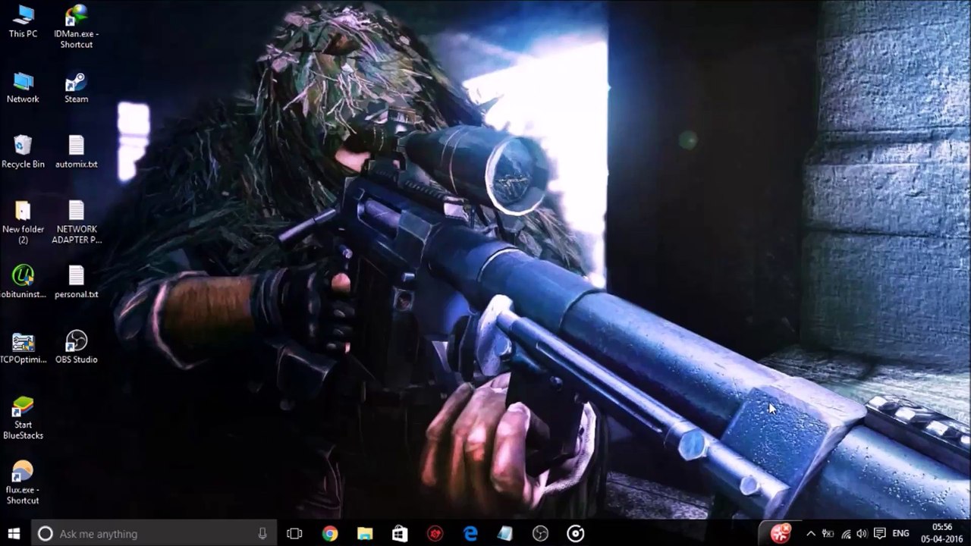Open the Recycle Bin
Viewport: 971px width, 546px height.
[x=23, y=152]
